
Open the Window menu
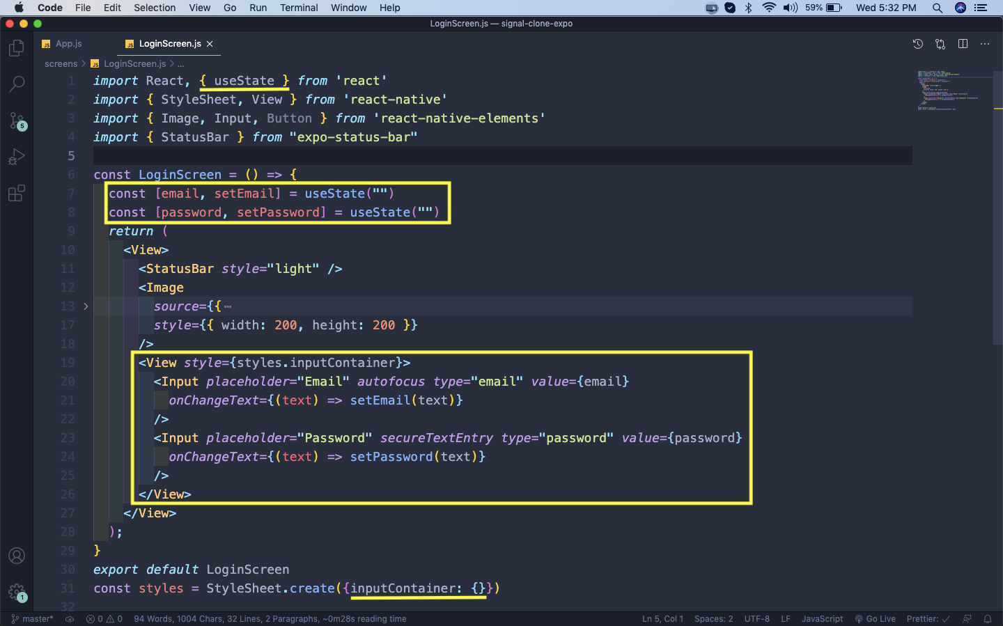click(349, 8)
